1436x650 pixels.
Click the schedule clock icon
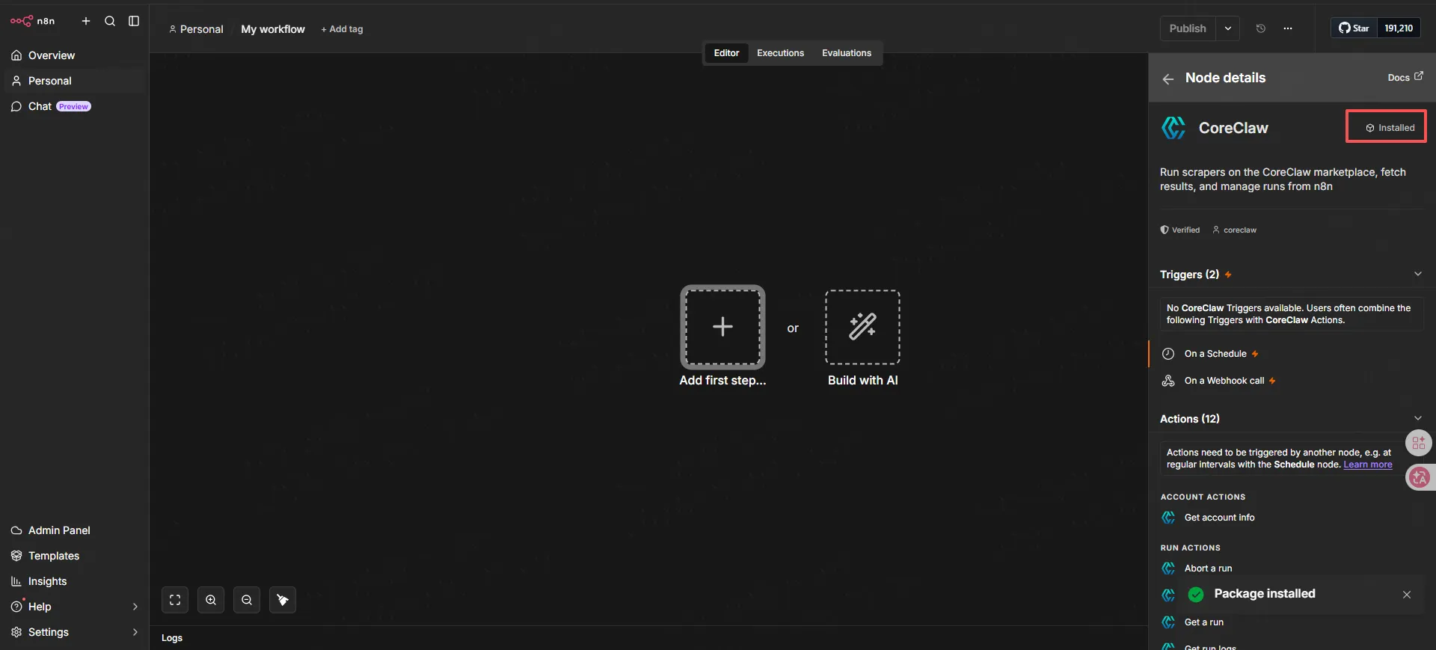tap(1168, 354)
